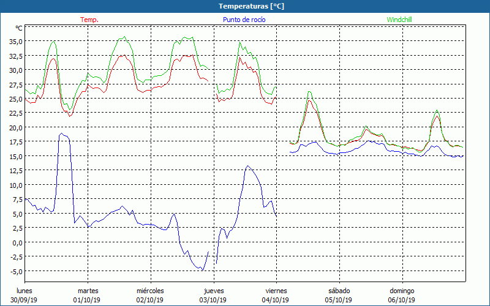Viewport: 490px width, 306px height.
Task: Click the 22,5 y-axis value
Action: 17,113
